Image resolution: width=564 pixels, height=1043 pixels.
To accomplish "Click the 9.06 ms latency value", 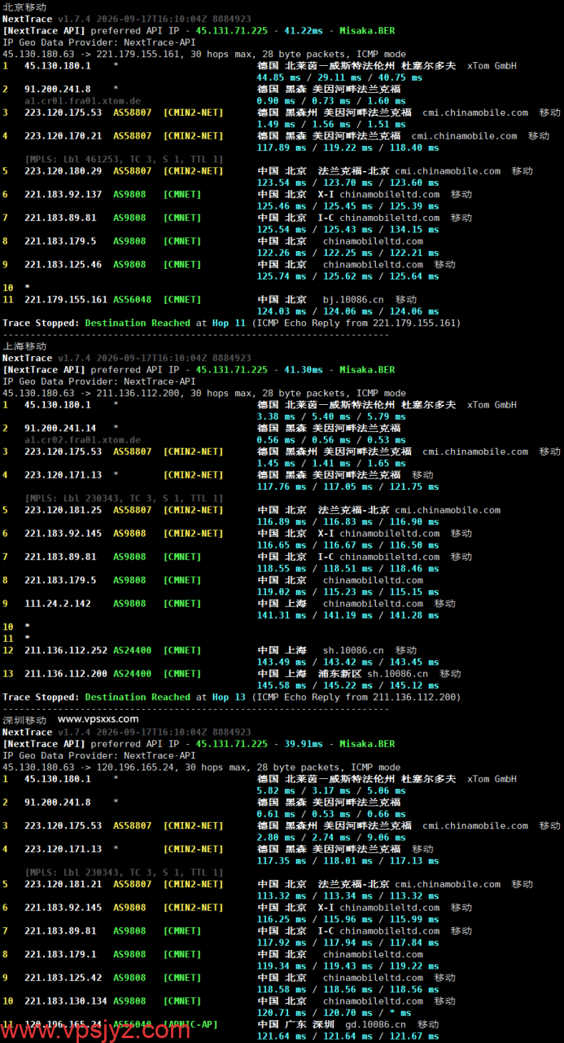I will tap(383, 838).
